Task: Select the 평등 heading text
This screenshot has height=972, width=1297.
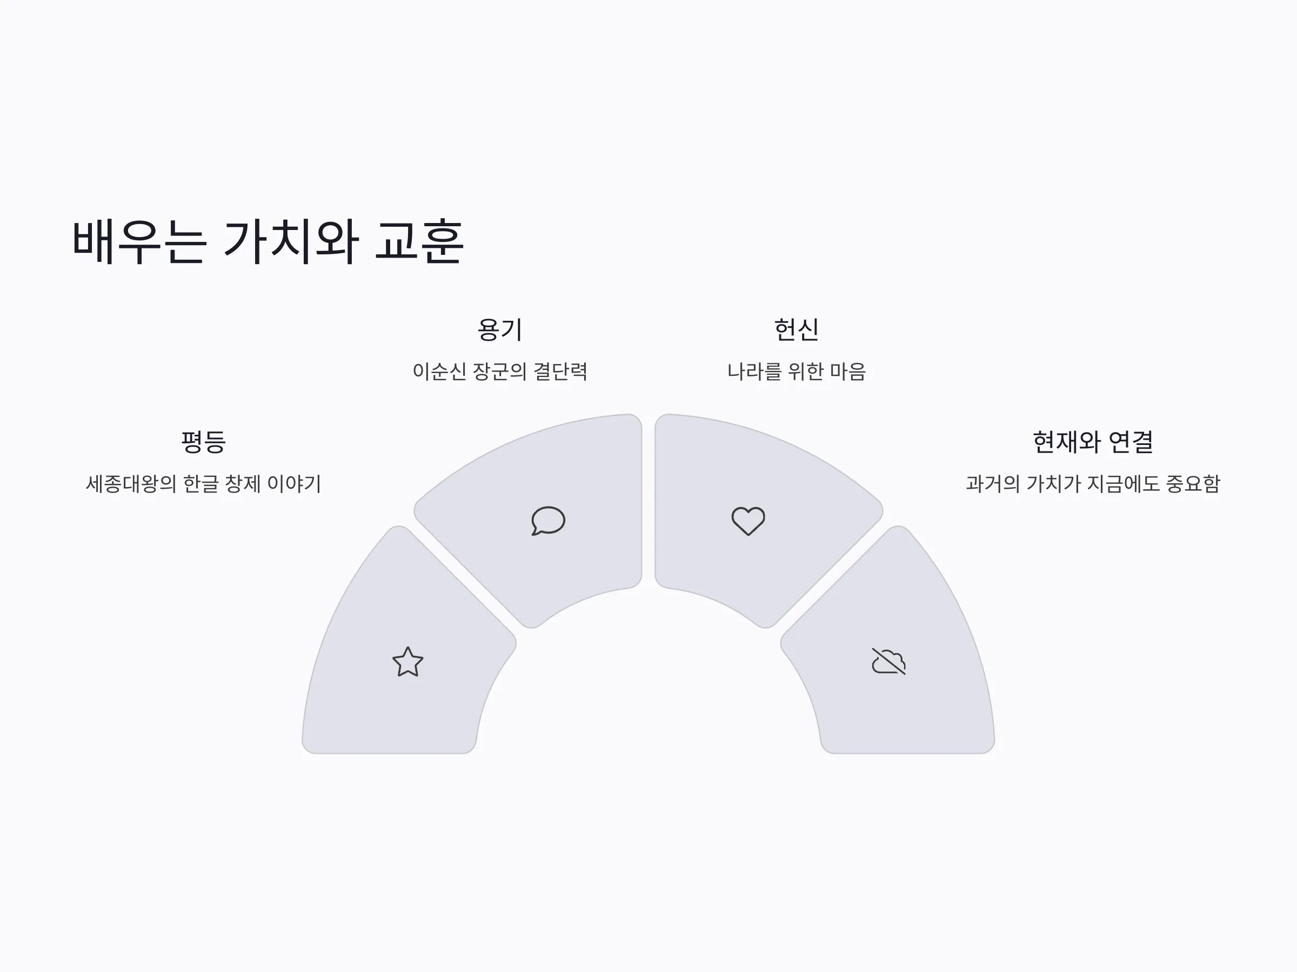Action: [203, 442]
